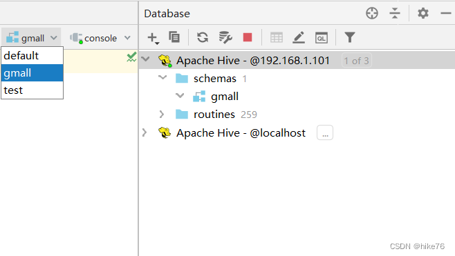455x256 pixels.
Task: Select test schema from list
Action: [x=32, y=90]
